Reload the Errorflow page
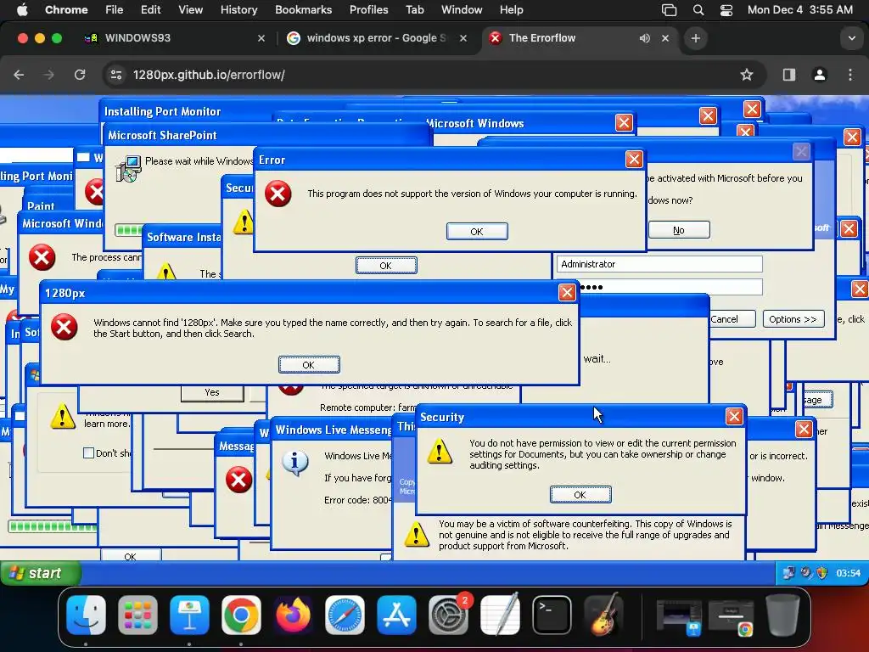Image resolution: width=869 pixels, height=652 pixels. pos(80,75)
